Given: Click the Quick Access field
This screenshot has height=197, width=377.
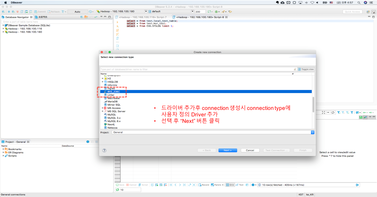Looking at the screenshot, I should click(352, 12).
